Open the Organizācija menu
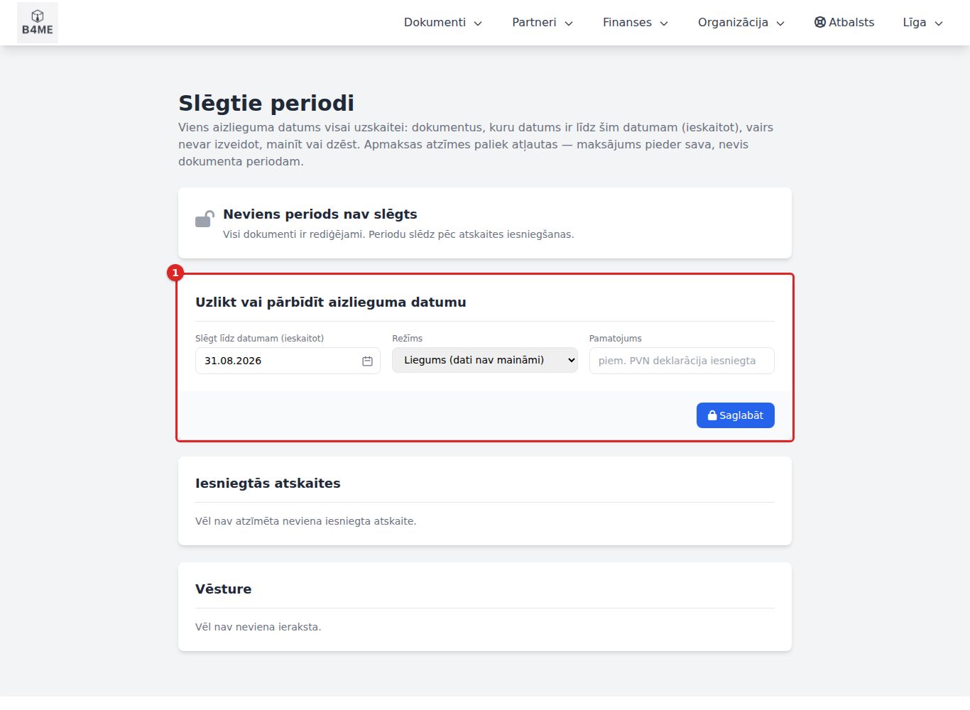The height and width of the screenshot is (710, 970). click(741, 23)
